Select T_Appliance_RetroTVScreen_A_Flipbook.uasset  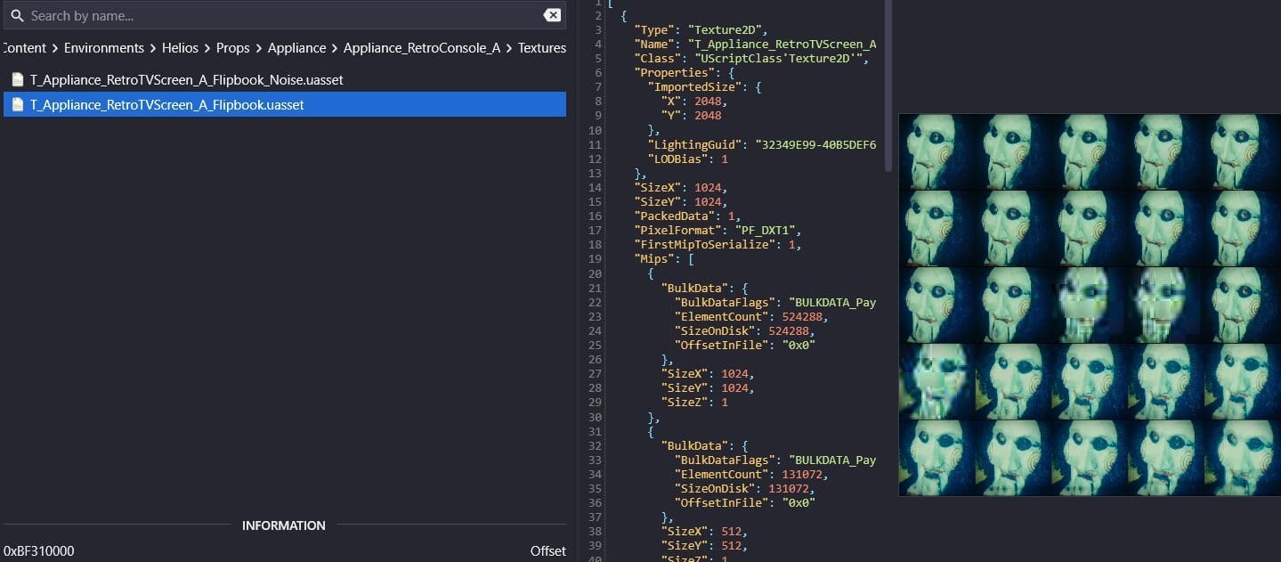point(285,105)
